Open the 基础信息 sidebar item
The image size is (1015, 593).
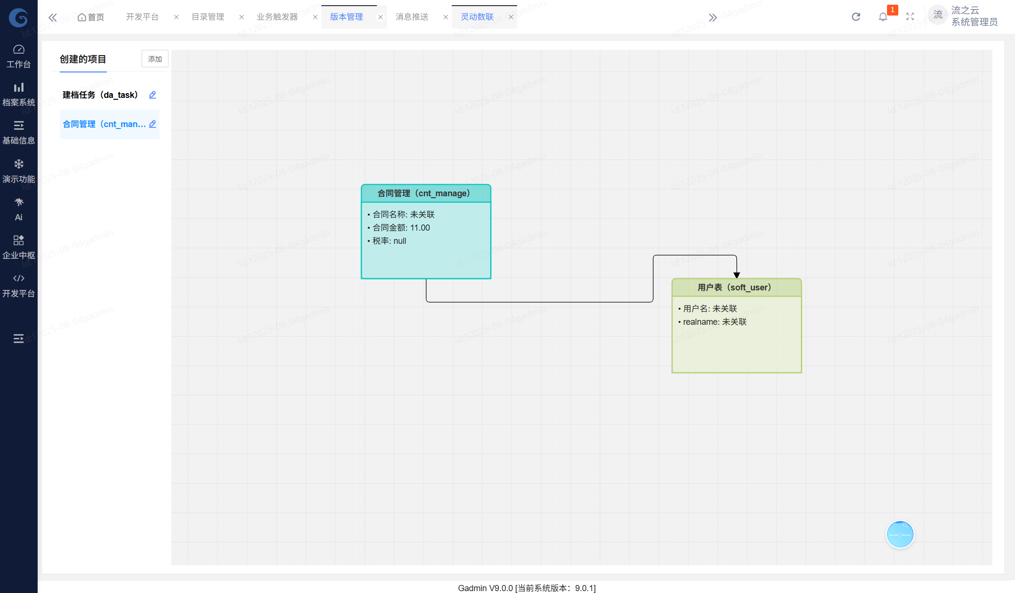(x=18, y=133)
